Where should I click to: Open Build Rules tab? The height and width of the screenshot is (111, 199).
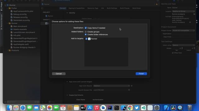[x=137, y=8]
